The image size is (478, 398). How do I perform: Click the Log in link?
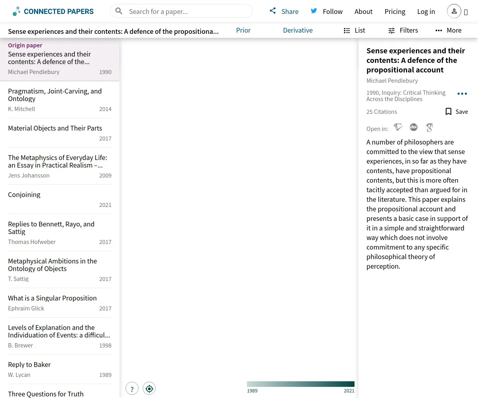pyautogui.click(x=426, y=12)
